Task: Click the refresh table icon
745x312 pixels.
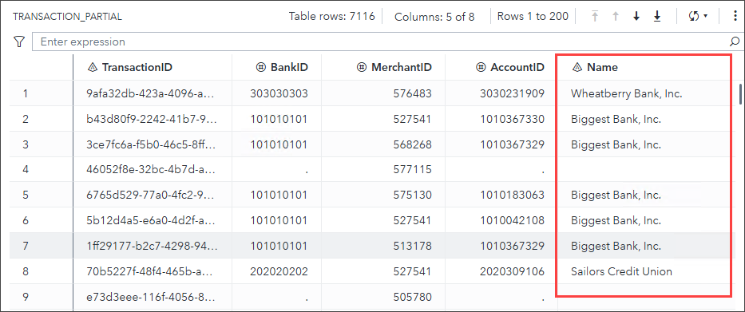Action: click(x=694, y=16)
